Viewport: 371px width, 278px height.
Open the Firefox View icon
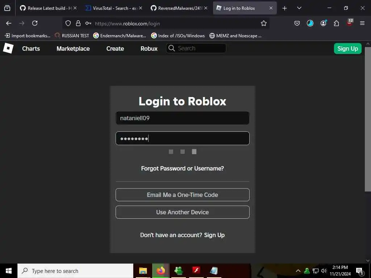click(x=7, y=8)
